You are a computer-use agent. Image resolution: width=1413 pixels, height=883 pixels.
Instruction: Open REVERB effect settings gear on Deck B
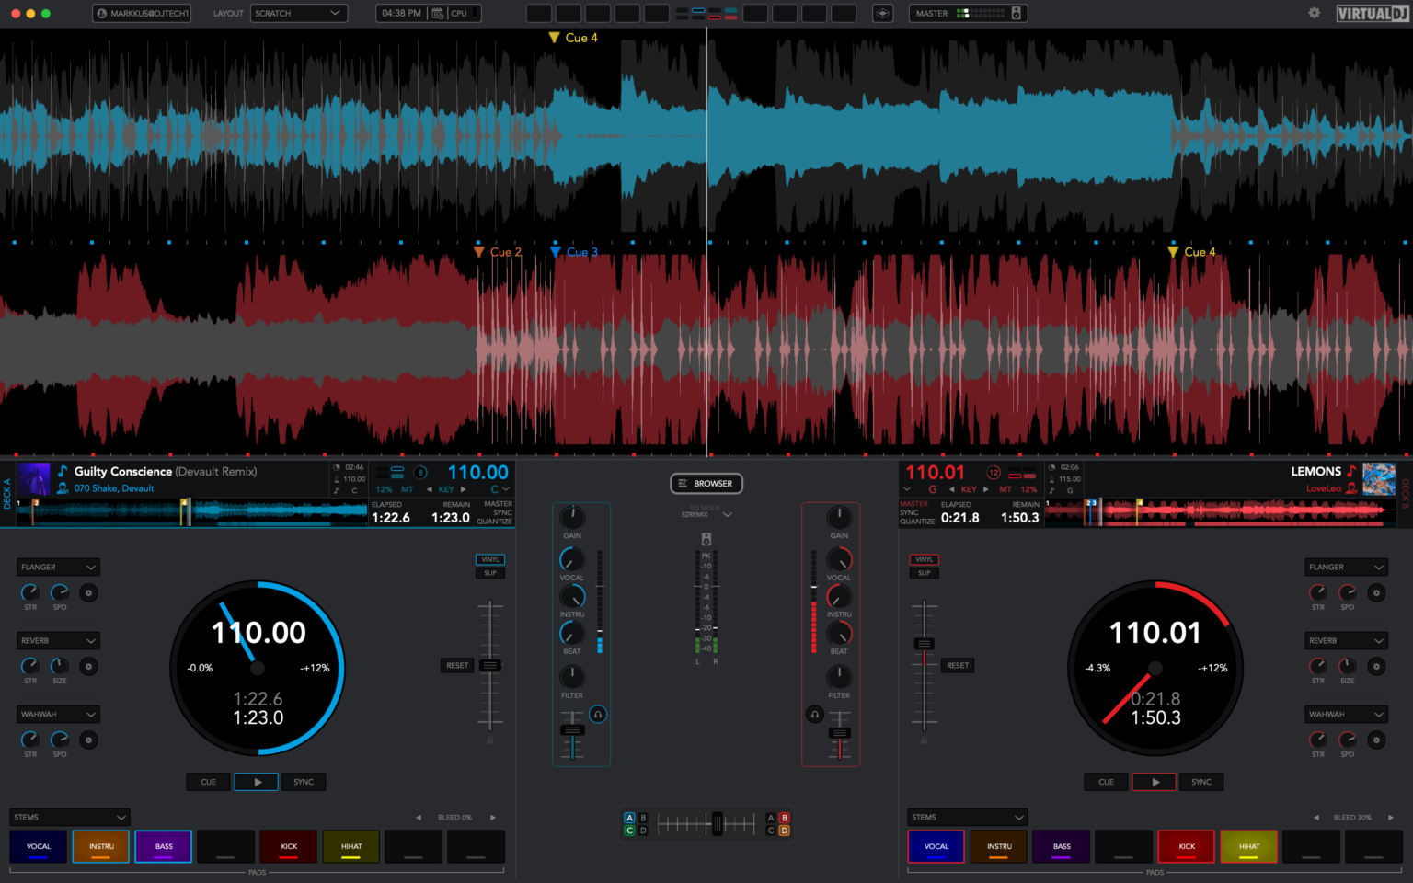pos(1376,666)
